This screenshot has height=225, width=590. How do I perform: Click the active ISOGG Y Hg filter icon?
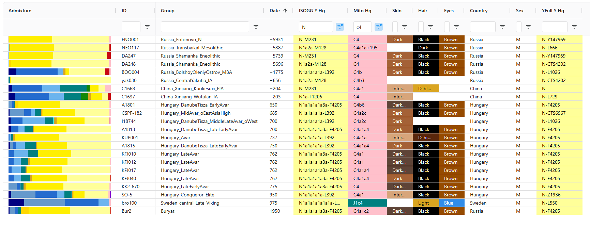click(x=340, y=27)
